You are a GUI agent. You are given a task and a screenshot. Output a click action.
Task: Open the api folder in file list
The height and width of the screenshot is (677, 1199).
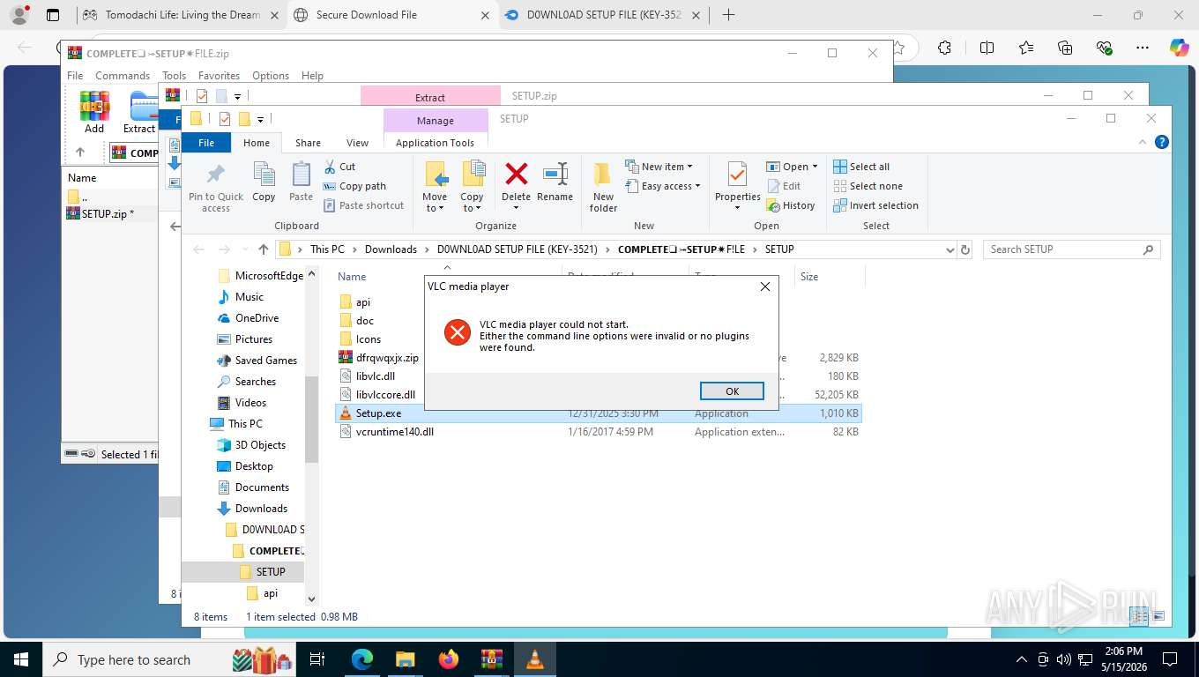[x=363, y=302]
